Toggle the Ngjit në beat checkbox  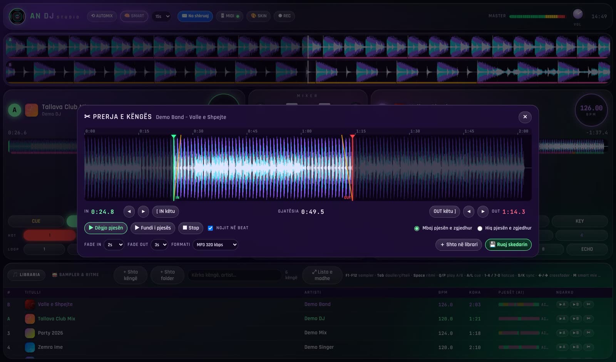coord(210,228)
